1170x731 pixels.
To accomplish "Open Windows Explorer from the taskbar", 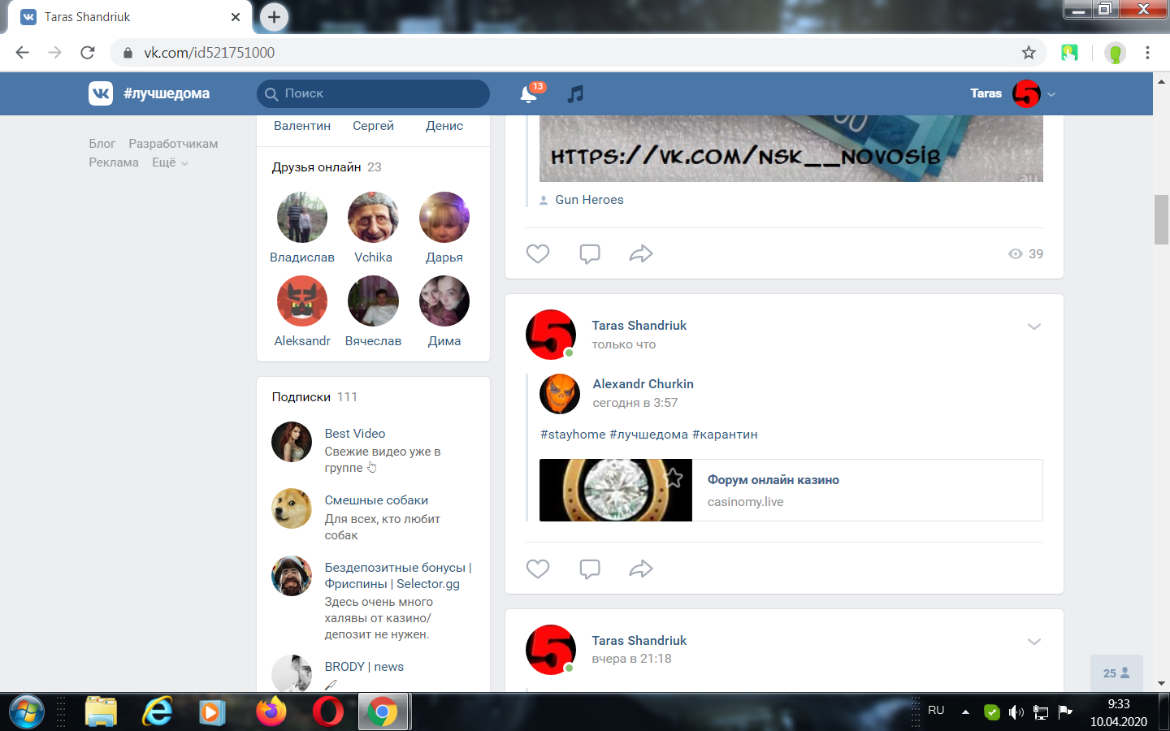I will click(x=102, y=712).
